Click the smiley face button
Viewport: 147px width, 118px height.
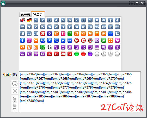click(x=15, y=84)
